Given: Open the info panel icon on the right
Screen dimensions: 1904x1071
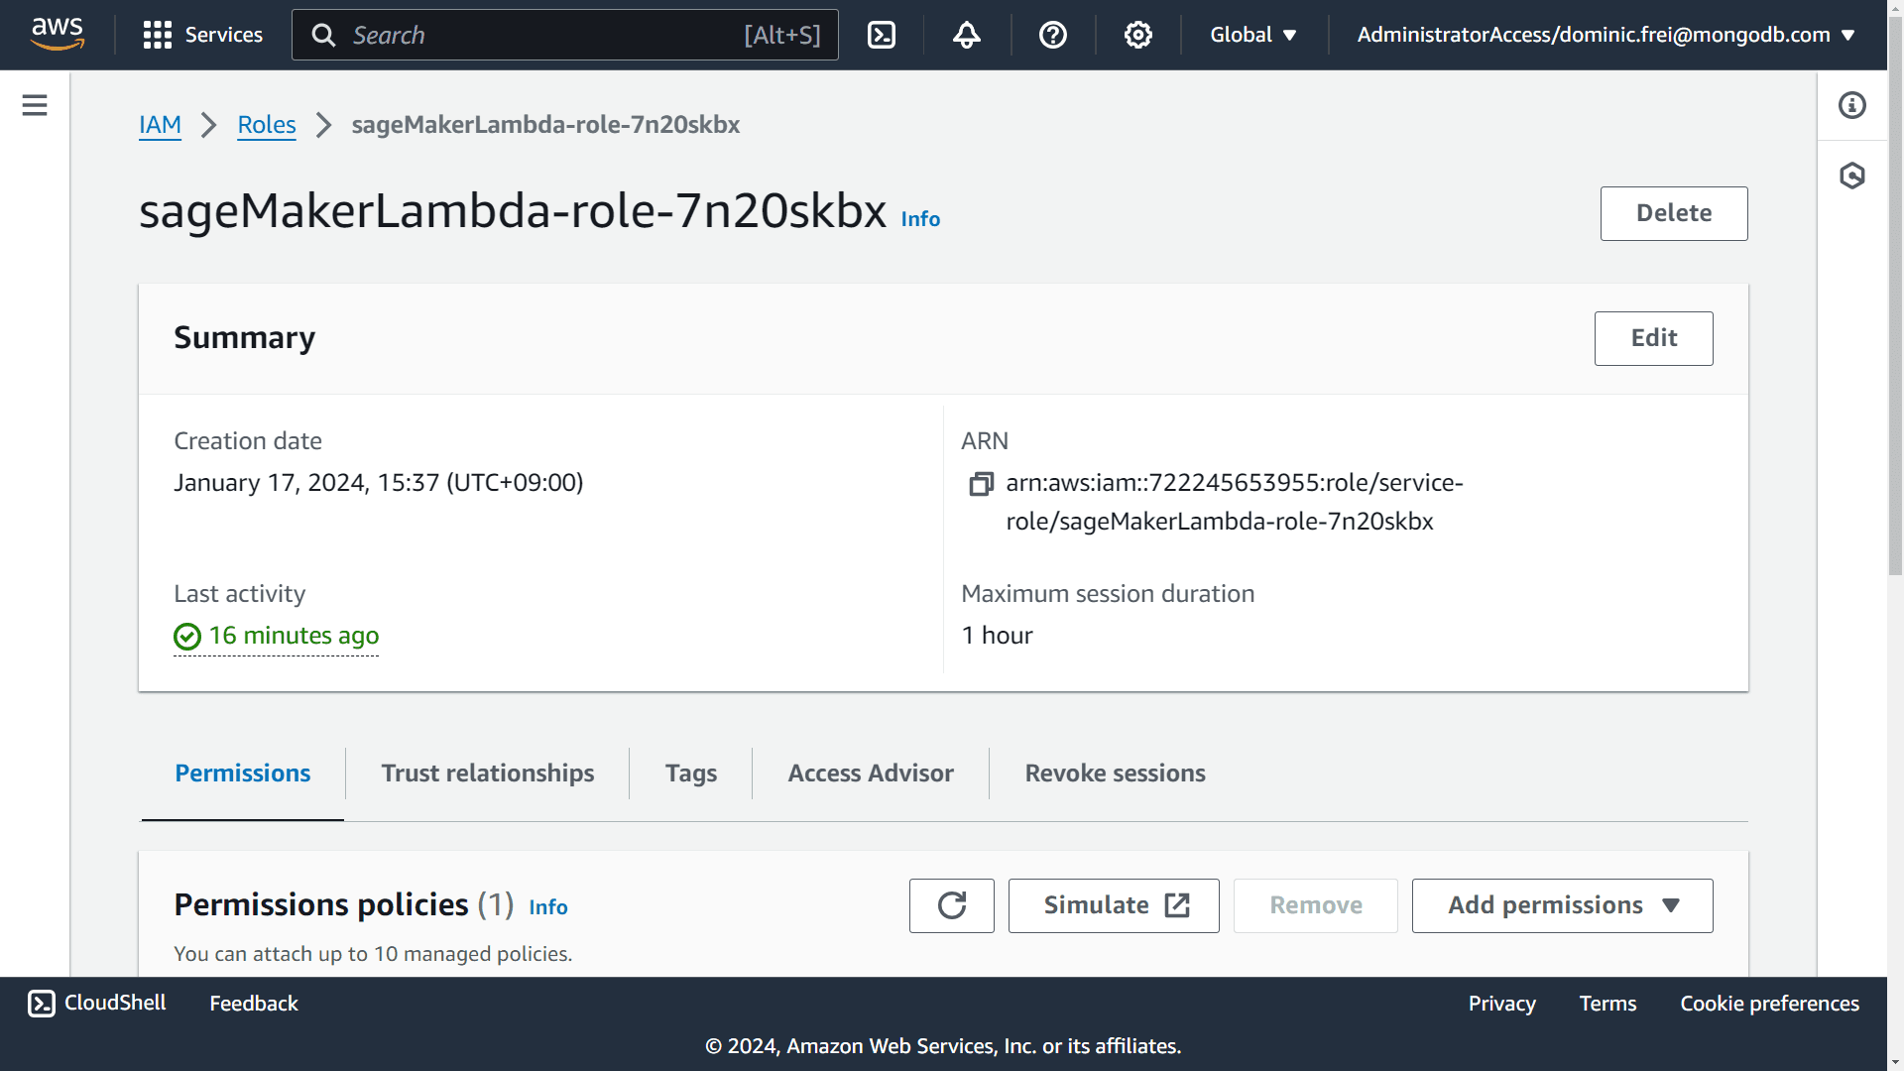Looking at the screenshot, I should pyautogui.click(x=1851, y=105).
